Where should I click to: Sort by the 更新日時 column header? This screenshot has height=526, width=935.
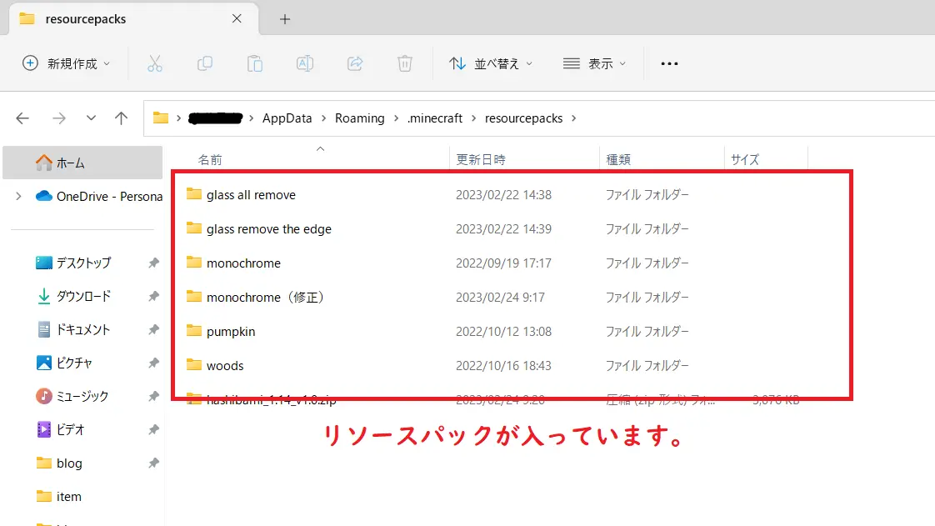[x=481, y=159]
